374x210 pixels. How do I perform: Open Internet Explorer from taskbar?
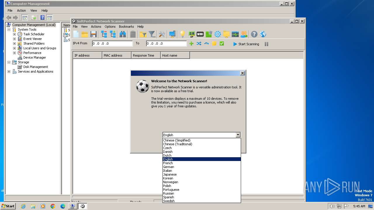23,206
